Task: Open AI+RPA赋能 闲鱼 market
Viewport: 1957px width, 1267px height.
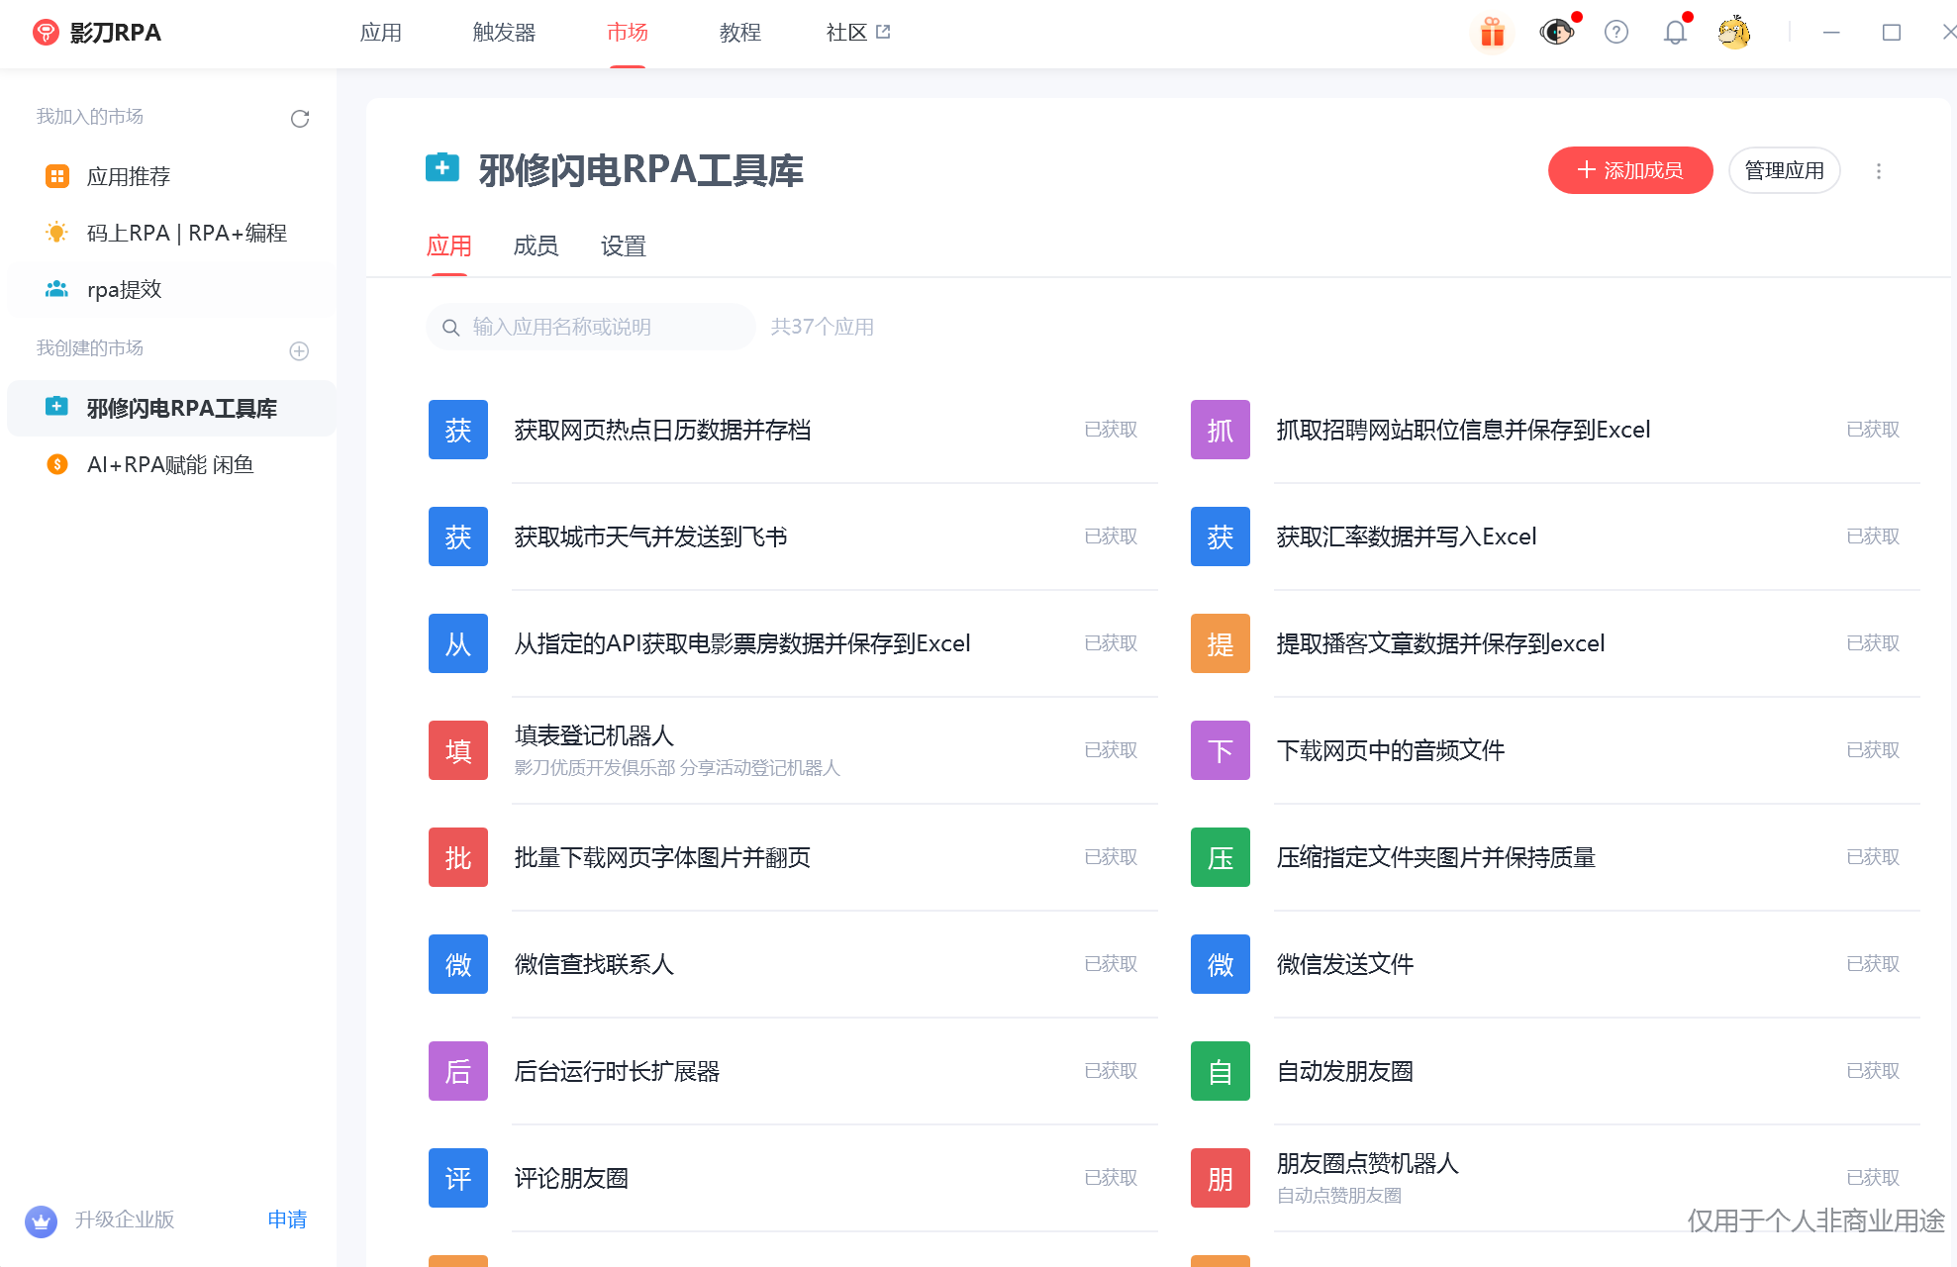Action: [x=170, y=465]
